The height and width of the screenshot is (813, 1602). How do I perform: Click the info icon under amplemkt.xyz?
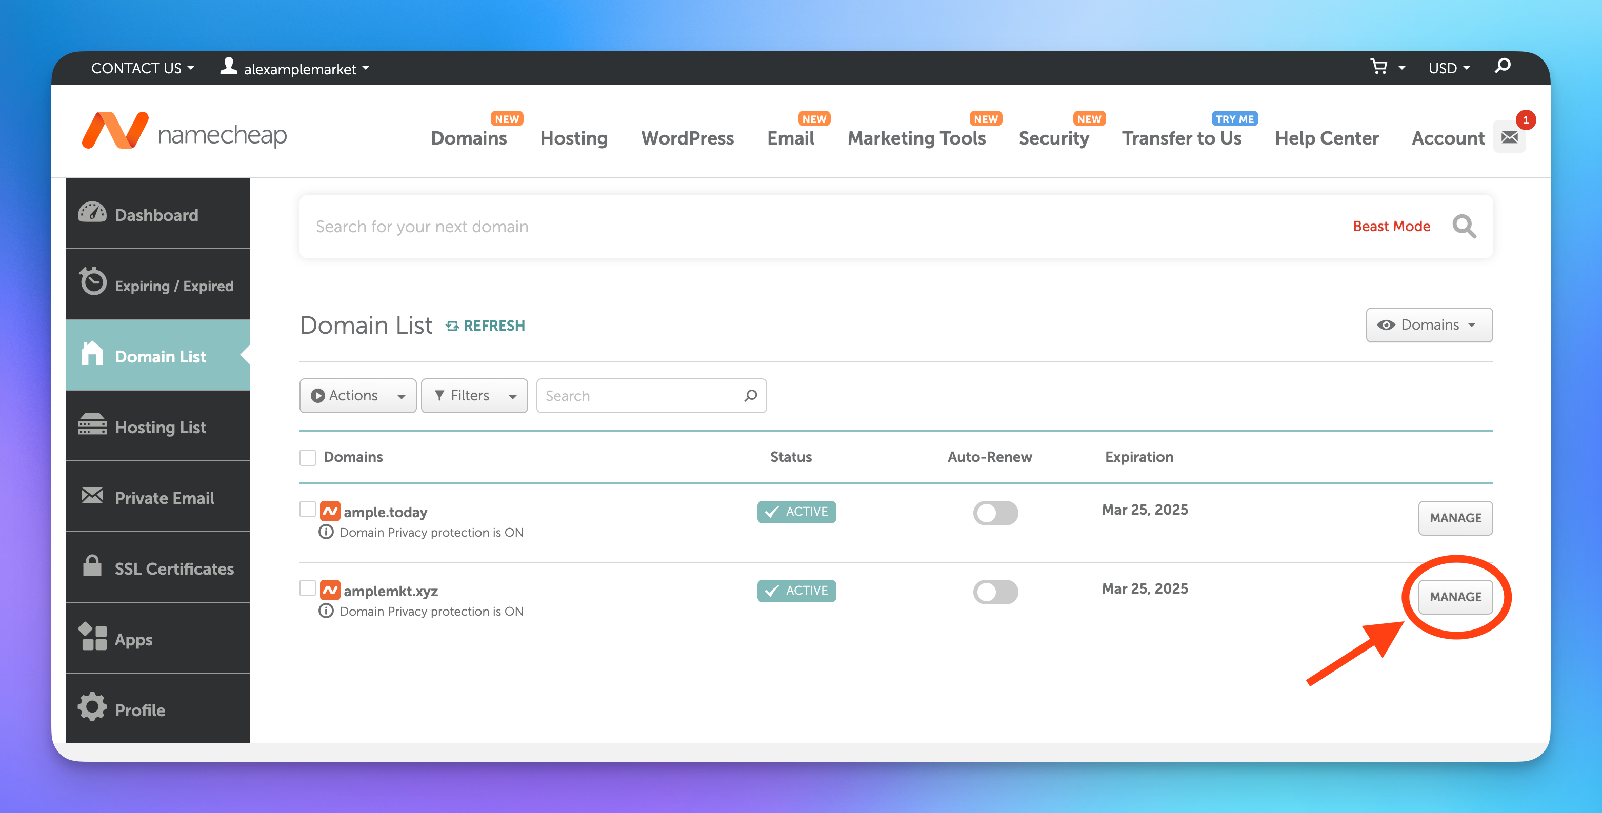pos(326,611)
